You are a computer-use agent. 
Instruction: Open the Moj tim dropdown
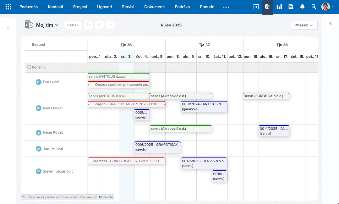pyautogui.click(x=47, y=25)
